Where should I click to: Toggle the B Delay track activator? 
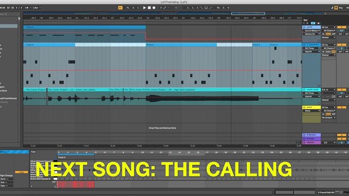[341, 139]
